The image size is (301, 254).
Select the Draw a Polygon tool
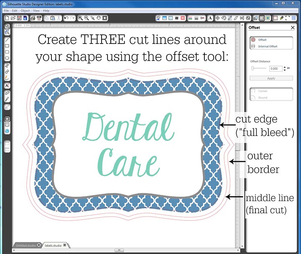tap(7, 66)
